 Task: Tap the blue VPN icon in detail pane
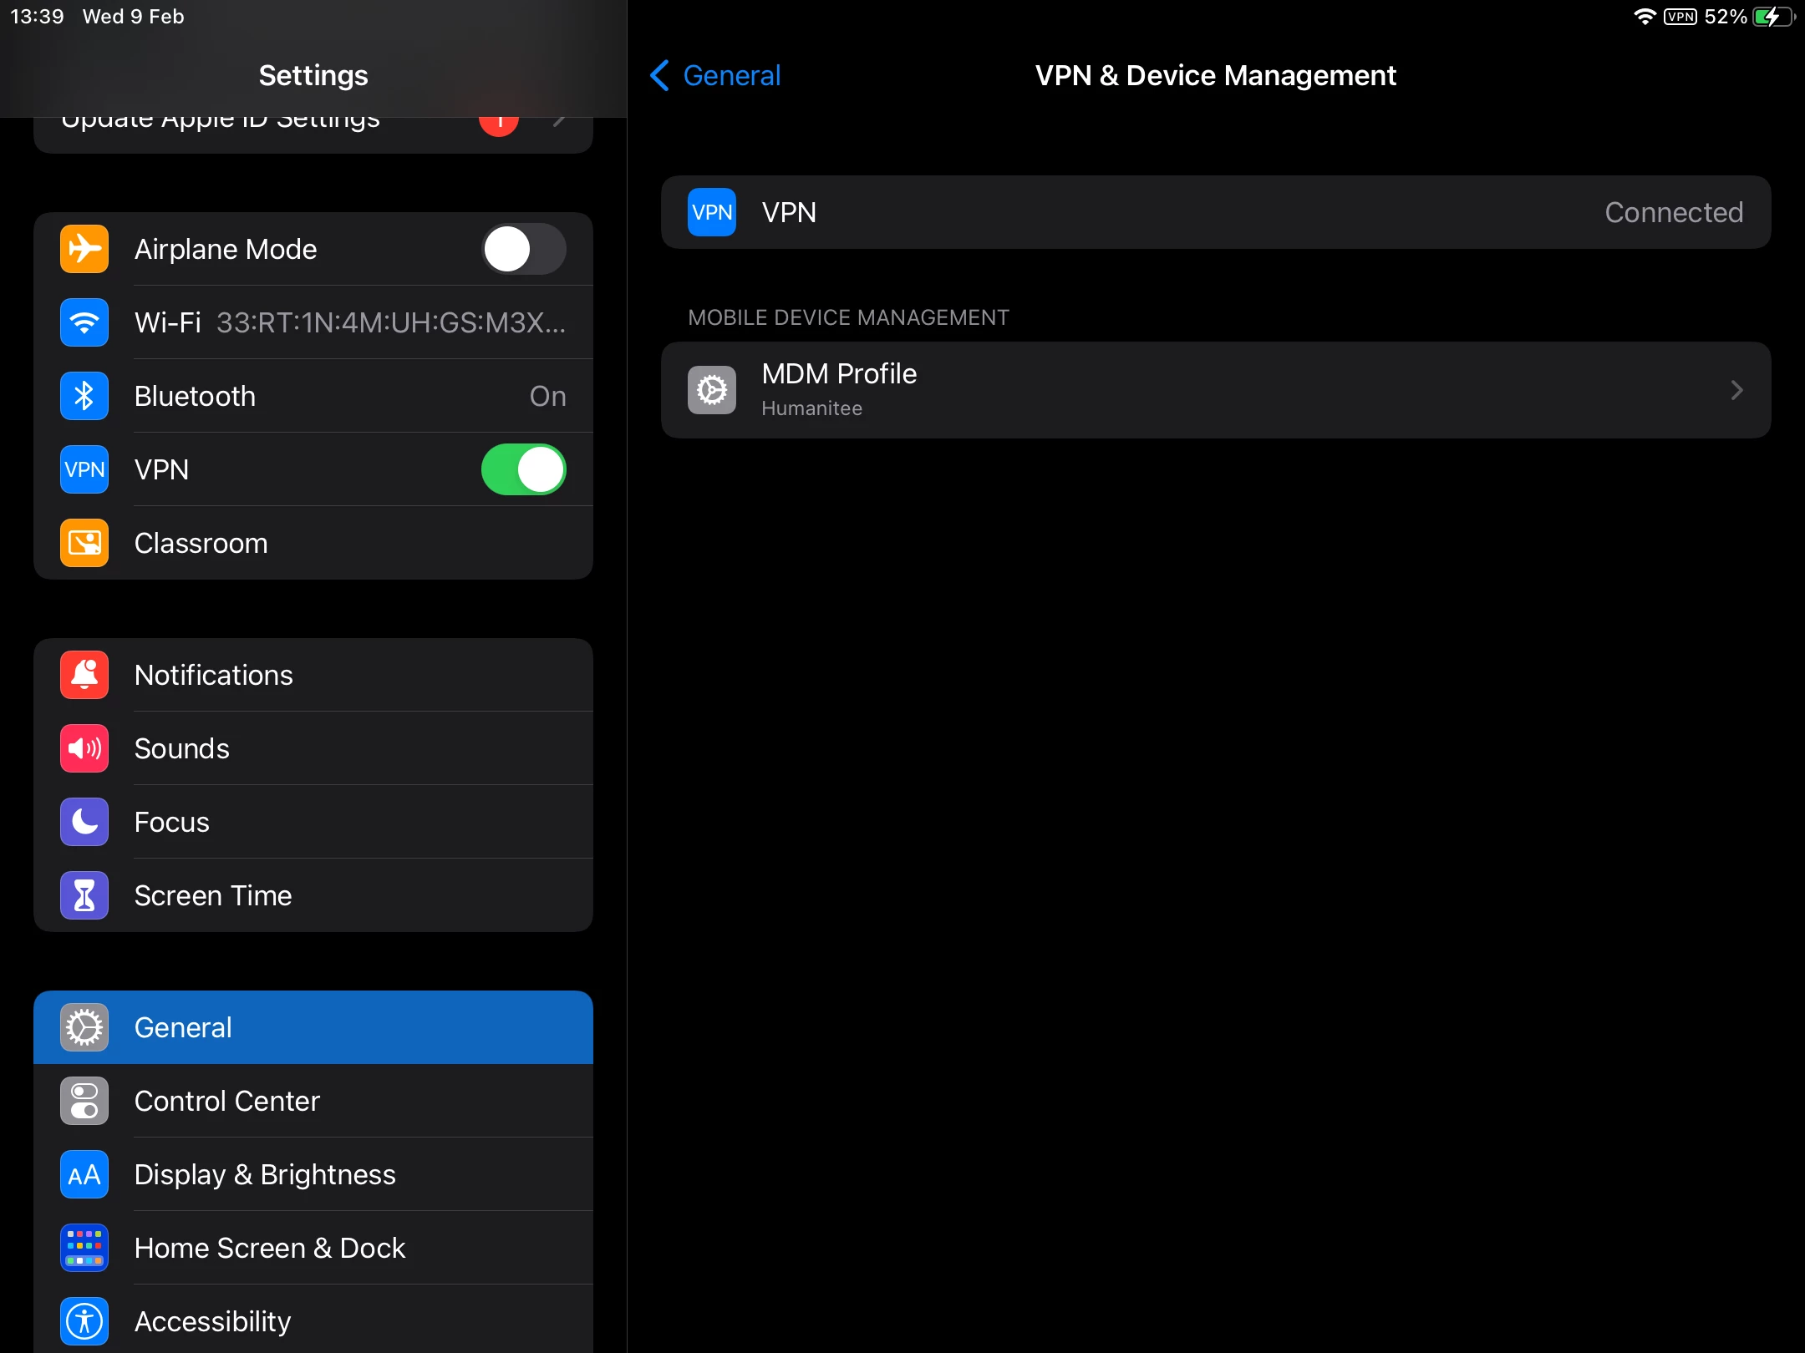pos(712,212)
